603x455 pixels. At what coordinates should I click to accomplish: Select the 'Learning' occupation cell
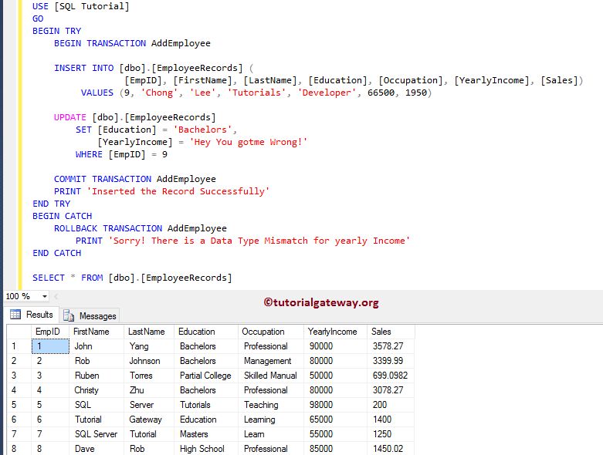tap(271, 420)
